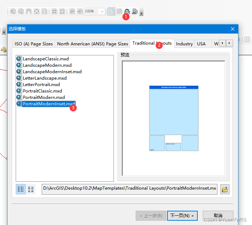The image size is (252, 225).
Task: Click Zoom Whole Page icon
Action: point(36,11)
